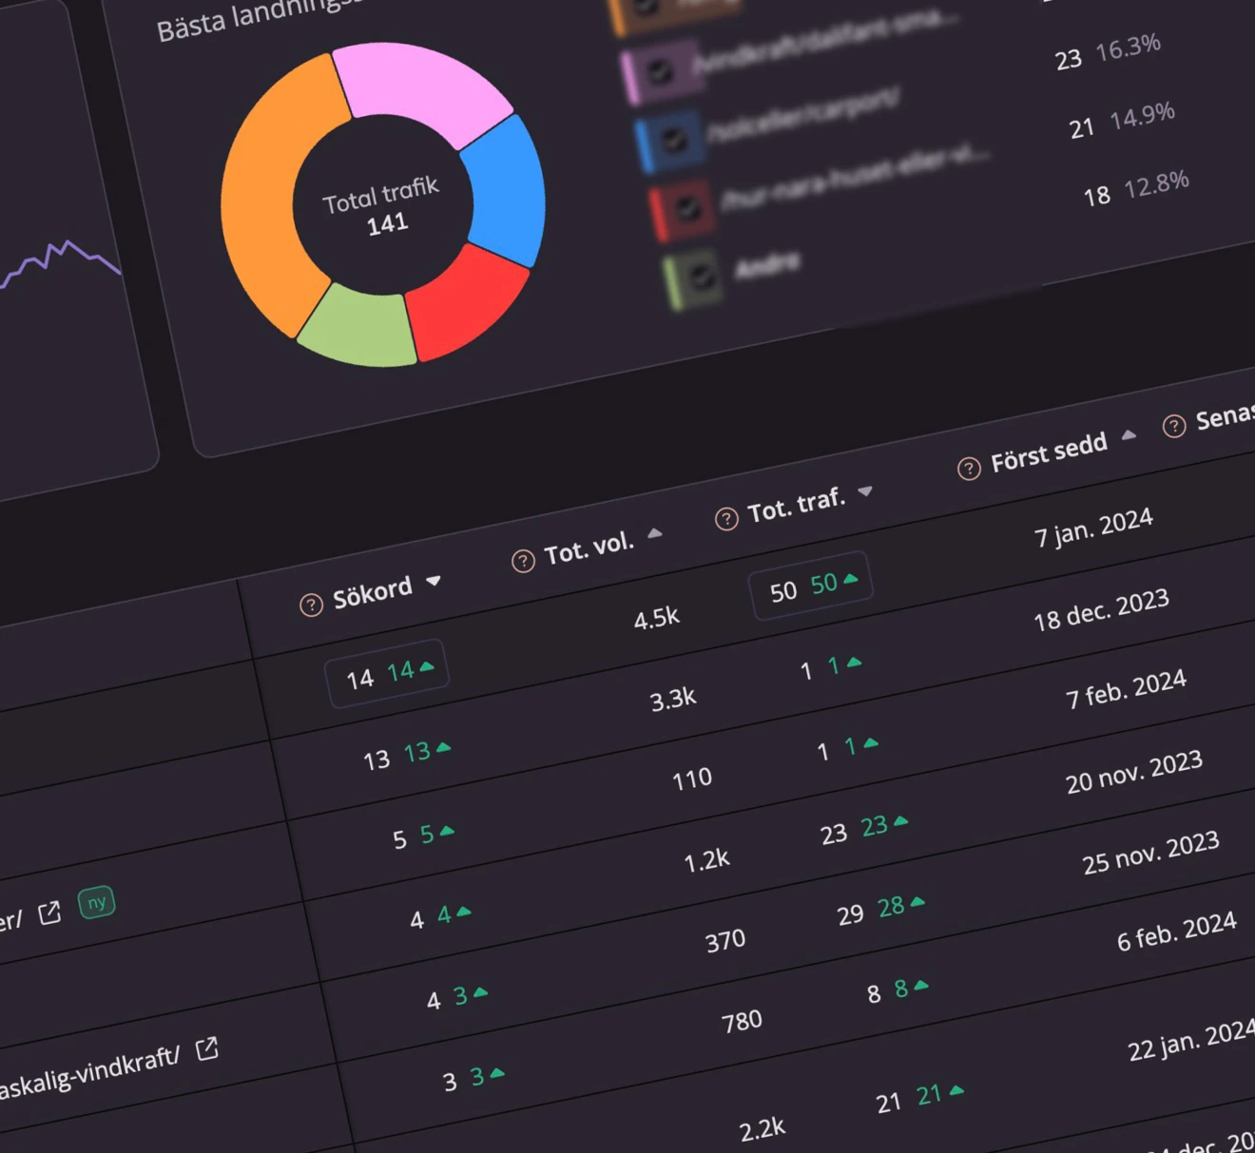The width and height of the screenshot is (1255, 1153).
Task: Toggle the purple legend checkbox (16.3% row)
Action: click(x=661, y=70)
